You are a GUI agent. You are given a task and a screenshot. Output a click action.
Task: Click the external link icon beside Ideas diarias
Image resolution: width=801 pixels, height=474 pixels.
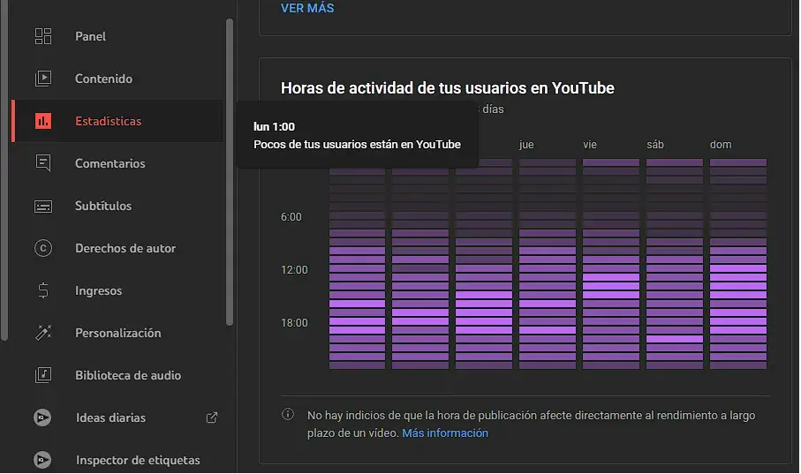[211, 418]
